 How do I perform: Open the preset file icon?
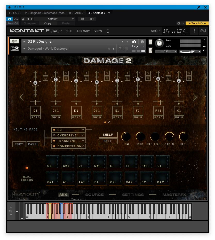coord(23,19)
